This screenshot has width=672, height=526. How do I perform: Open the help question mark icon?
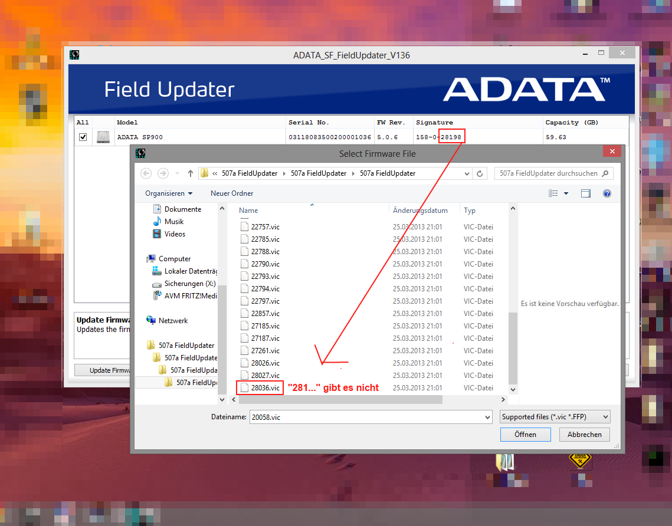point(607,193)
